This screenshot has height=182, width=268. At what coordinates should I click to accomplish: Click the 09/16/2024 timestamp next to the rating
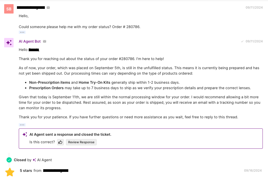(x=253, y=171)
